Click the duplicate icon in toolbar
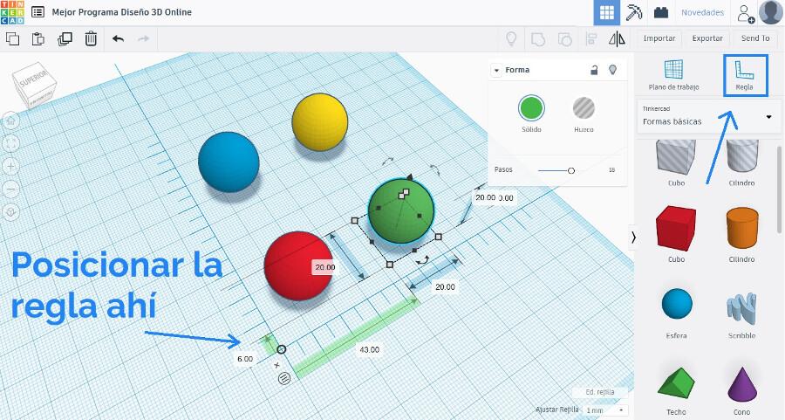This screenshot has width=785, height=420. (x=65, y=38)
